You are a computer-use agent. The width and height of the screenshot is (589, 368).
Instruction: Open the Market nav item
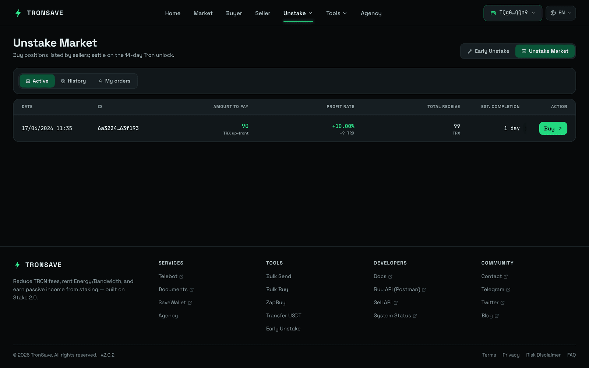click(203, 13)
